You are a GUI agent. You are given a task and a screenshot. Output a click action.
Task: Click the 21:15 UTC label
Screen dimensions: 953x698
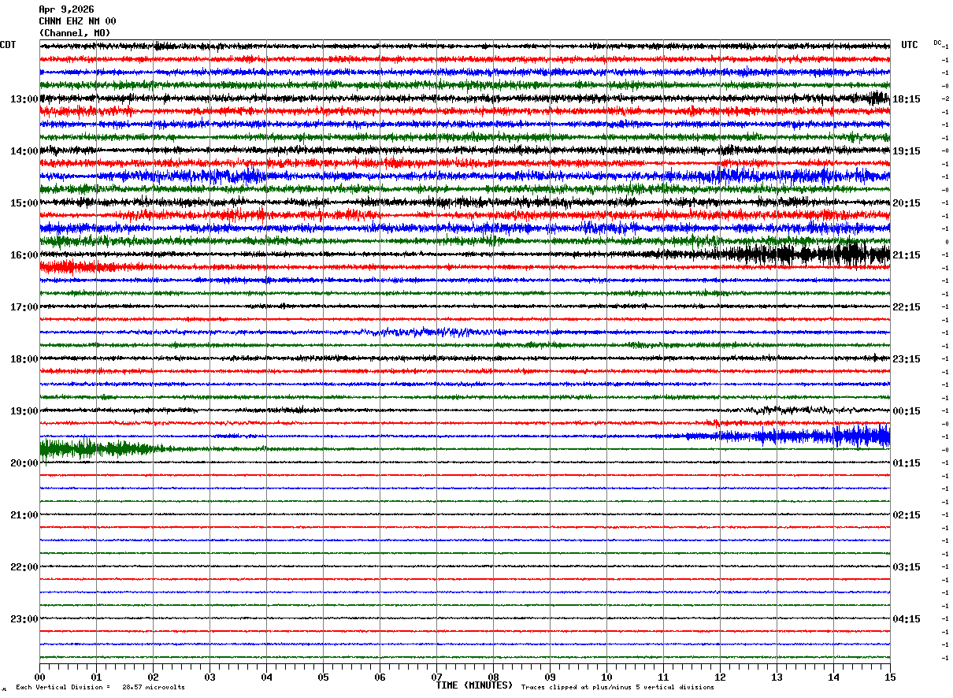pos(907,255)
